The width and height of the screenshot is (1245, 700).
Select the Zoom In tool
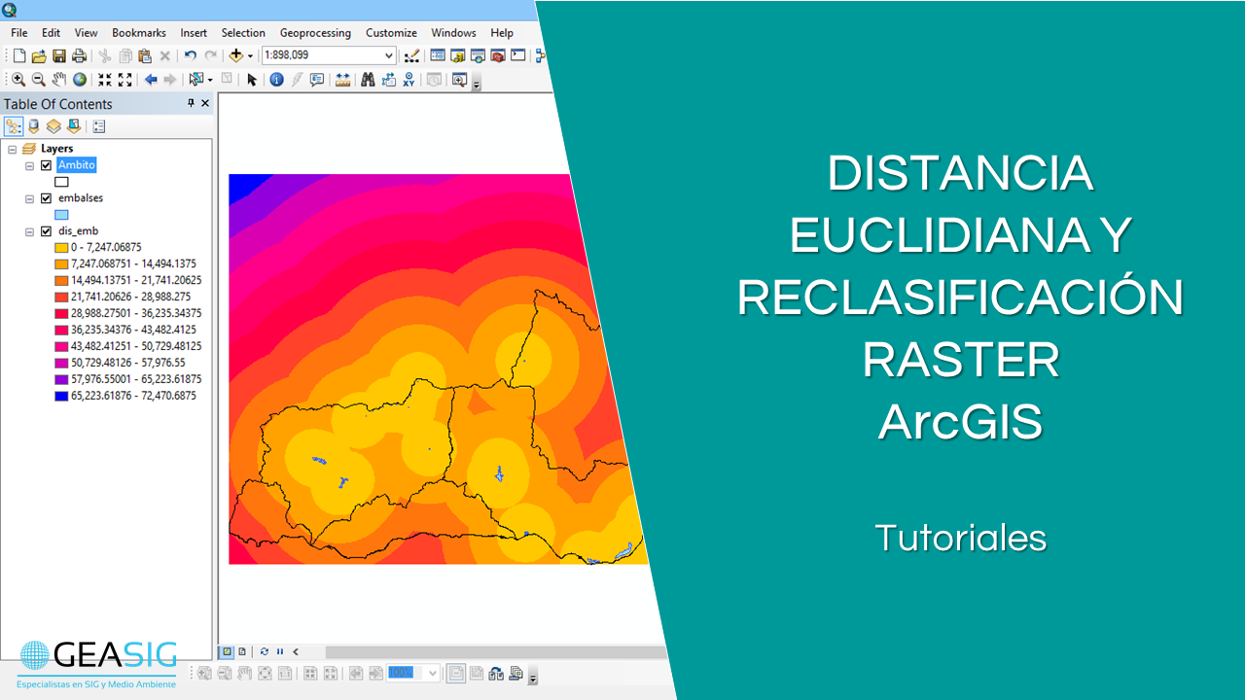pos(18,80)
